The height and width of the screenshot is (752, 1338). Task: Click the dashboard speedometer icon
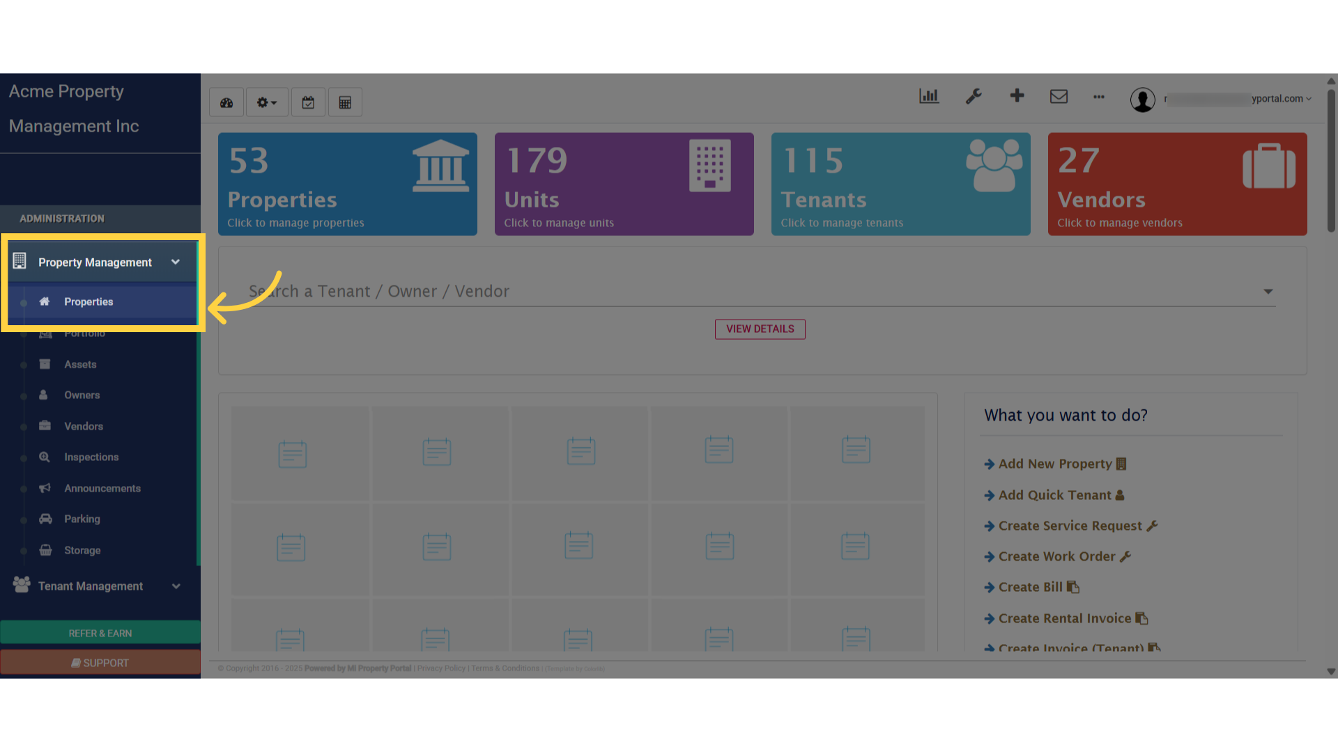click(226, 102)
